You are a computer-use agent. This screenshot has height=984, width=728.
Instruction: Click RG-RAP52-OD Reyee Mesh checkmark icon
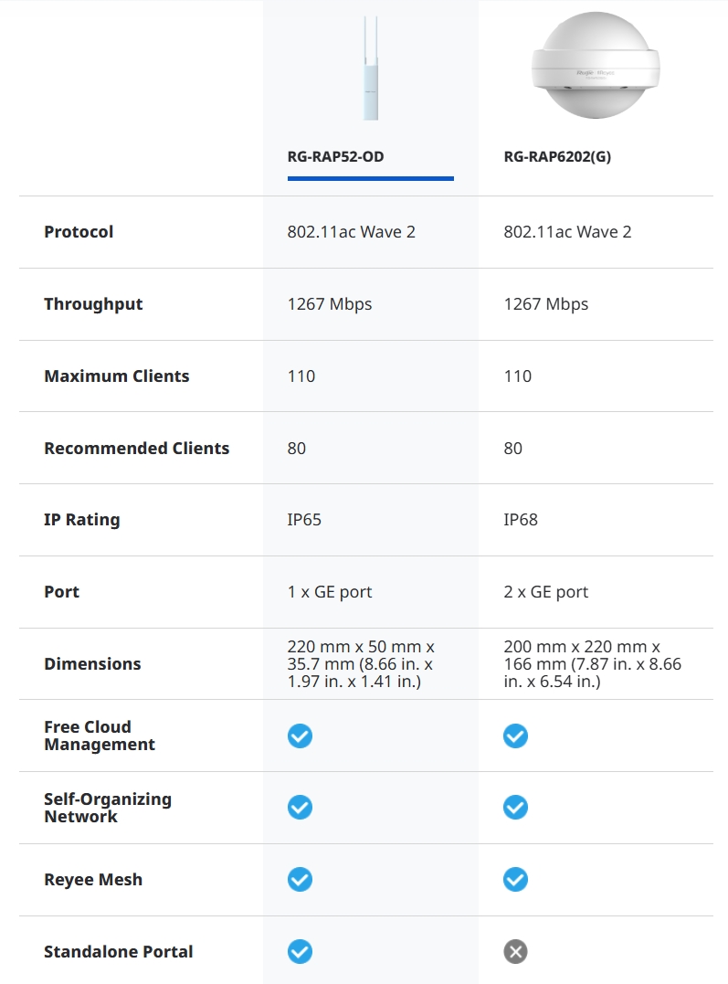(300, 880)
